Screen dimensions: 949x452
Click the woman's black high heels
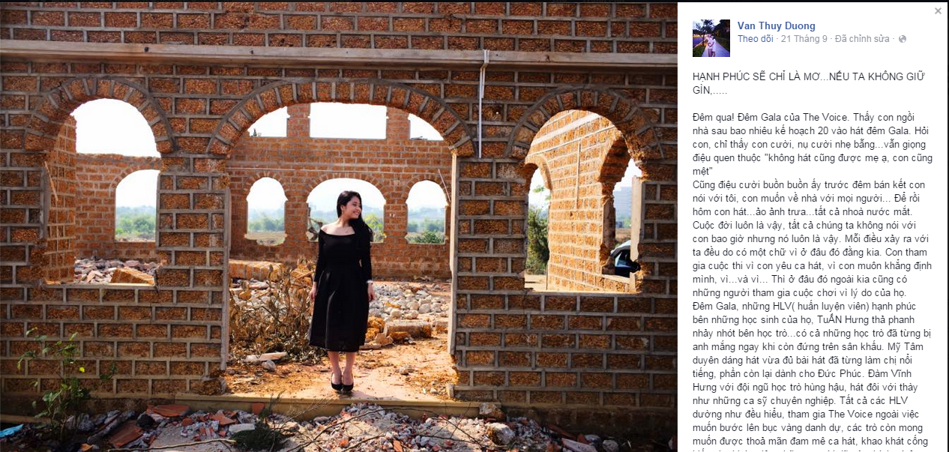coord(342,384)
